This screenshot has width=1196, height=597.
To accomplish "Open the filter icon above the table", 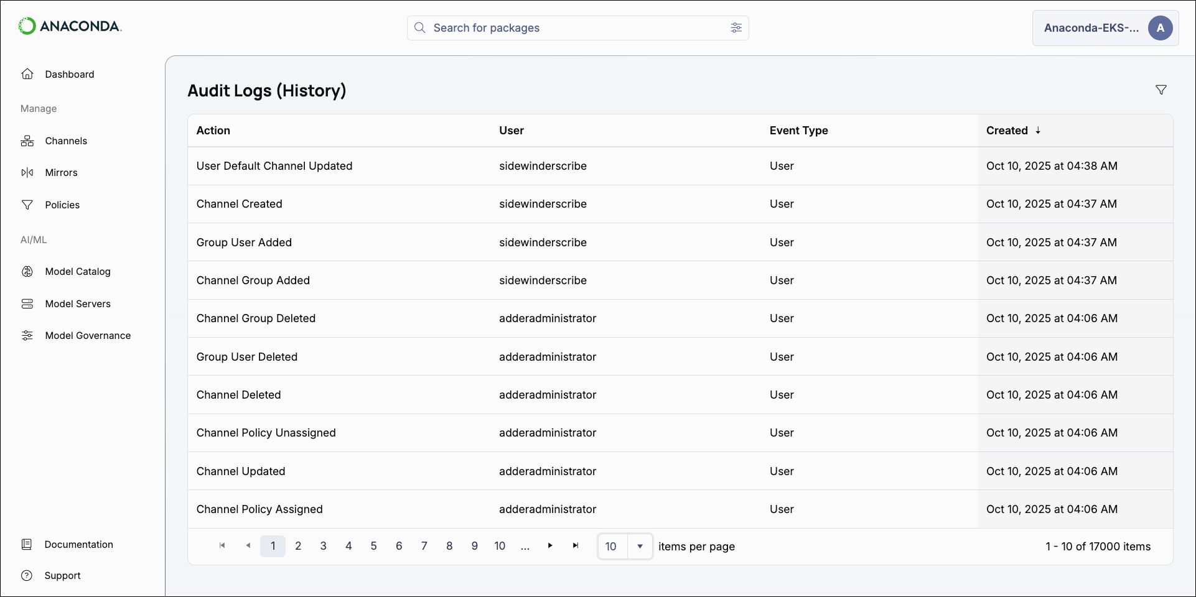I will coord(1161,90).
